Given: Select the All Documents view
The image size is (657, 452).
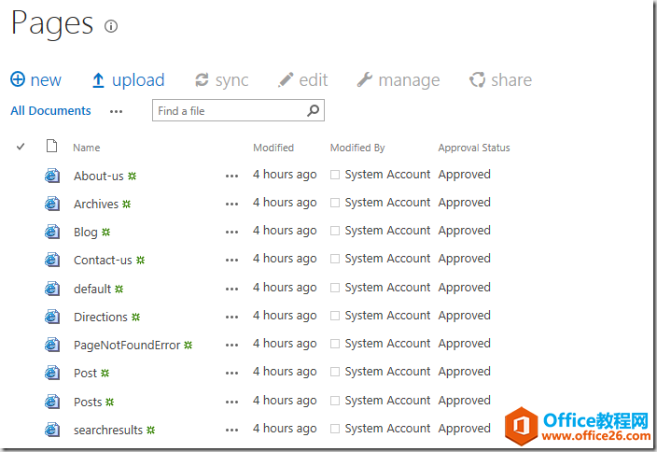Looking at the screenshot, I should [x=50, y=111].
